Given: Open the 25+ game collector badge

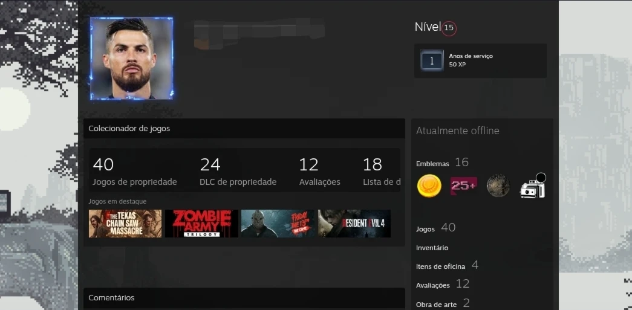Looking at the screenshot, I should [x=463, y=186].
